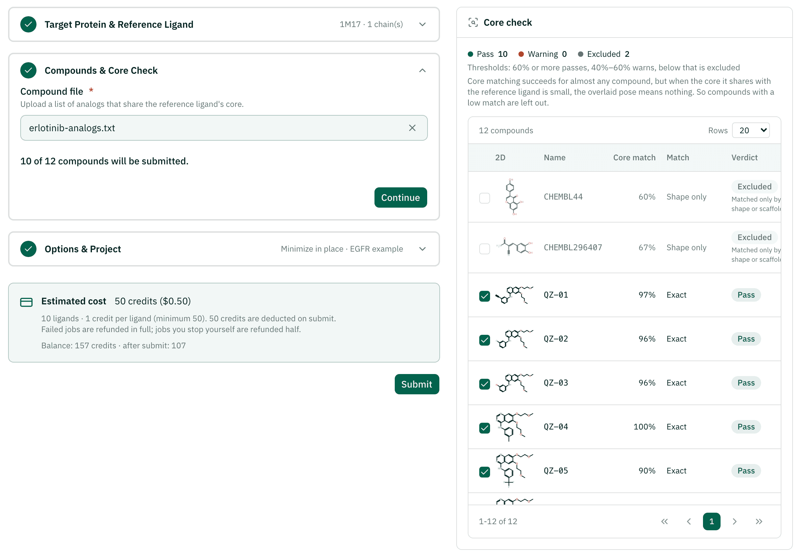Click the Estimated cost credit card icon
Image resolution: width=801 pixels, height=558 pixels.
pos(26,302)
